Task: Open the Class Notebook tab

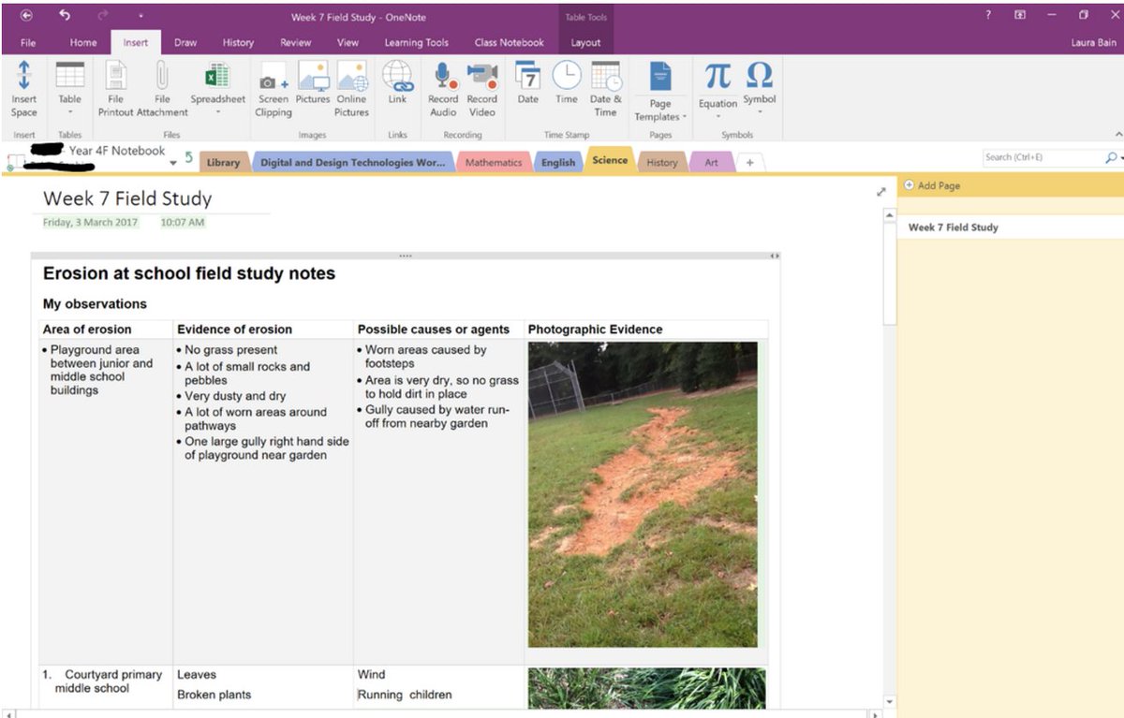Action: (x=509, y=42)
